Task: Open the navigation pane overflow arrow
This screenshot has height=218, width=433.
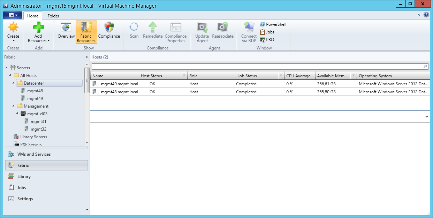Action: [87, 210]
